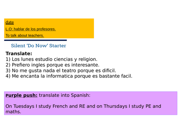
Task: Click 'To talk about teachers.' text
Action: coord(25,35)
